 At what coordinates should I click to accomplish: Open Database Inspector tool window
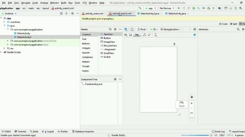point(83,131)
